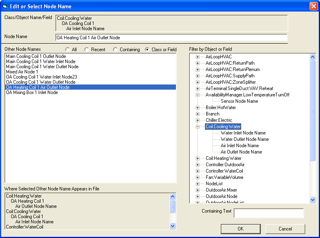Select the "Recent" filter radio button
The height and width of the screenshot is (238, 320).
87,49
